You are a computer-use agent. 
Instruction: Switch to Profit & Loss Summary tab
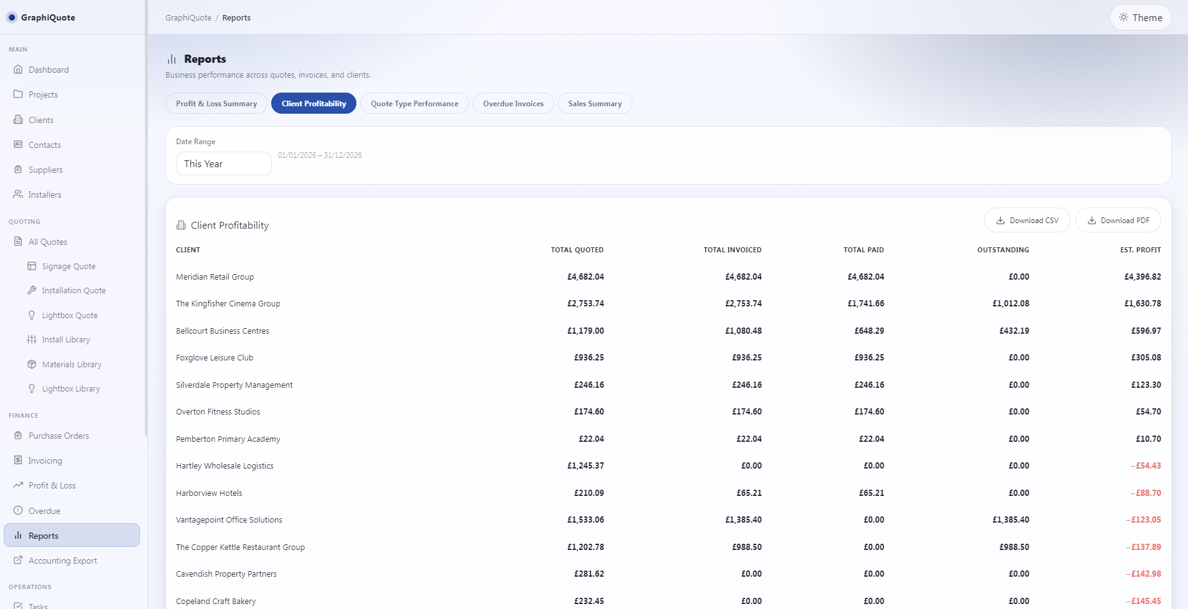[x=216, y=103]
